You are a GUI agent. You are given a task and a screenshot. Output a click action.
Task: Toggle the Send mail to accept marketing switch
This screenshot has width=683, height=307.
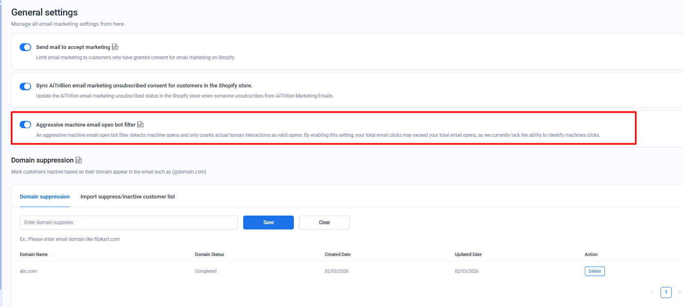[25, 47]
